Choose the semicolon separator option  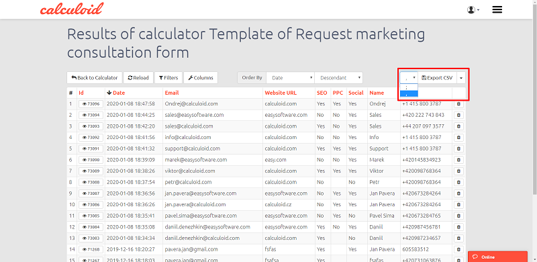click(x=409, y=87)
